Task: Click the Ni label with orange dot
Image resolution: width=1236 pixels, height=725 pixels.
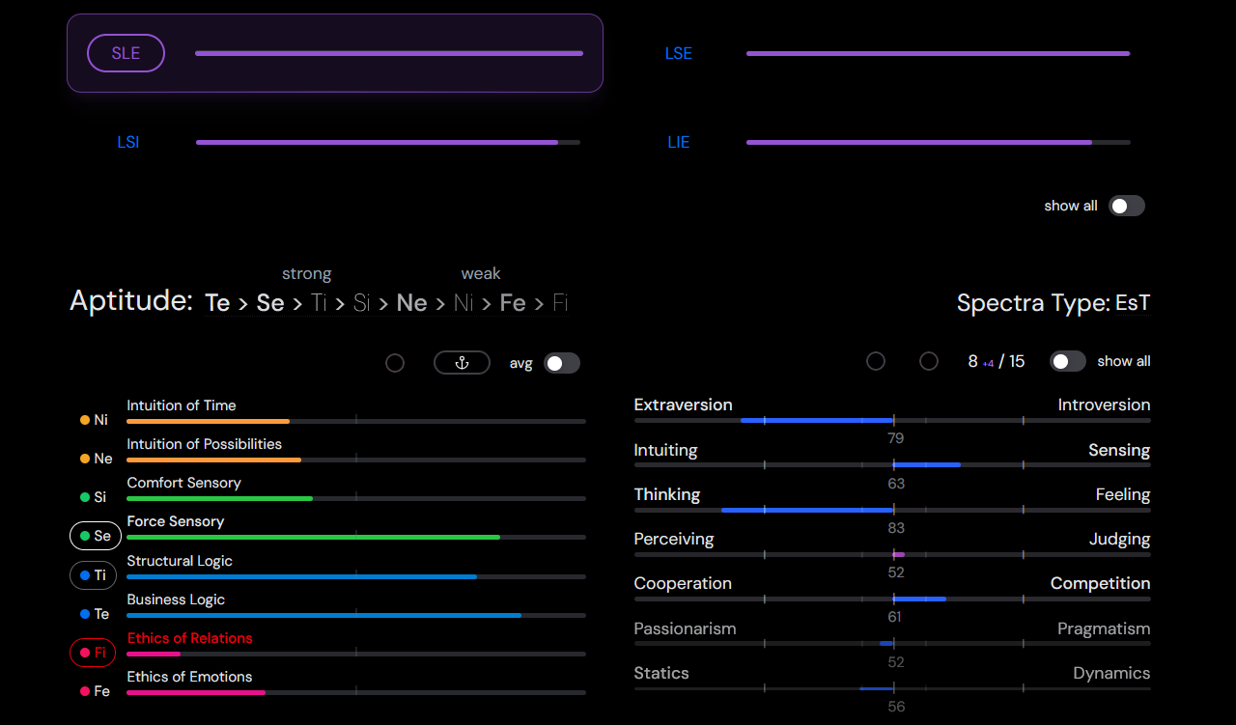Action: pos(95,420)
